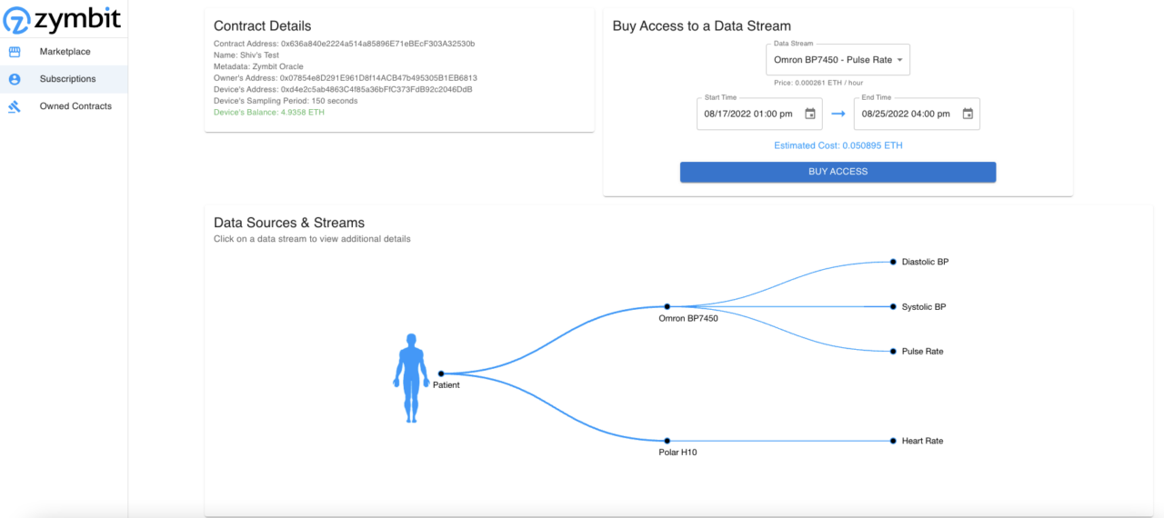The image size is (1164, 518).
Task: Click the Data Sources & Streams heading
Action: tap(289, 223)
